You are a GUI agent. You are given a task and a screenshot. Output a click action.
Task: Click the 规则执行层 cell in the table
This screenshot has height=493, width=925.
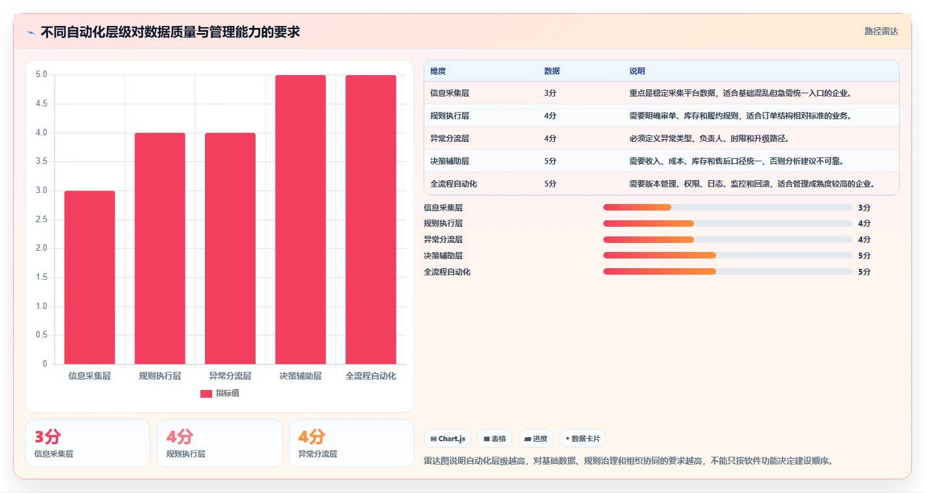450,116
